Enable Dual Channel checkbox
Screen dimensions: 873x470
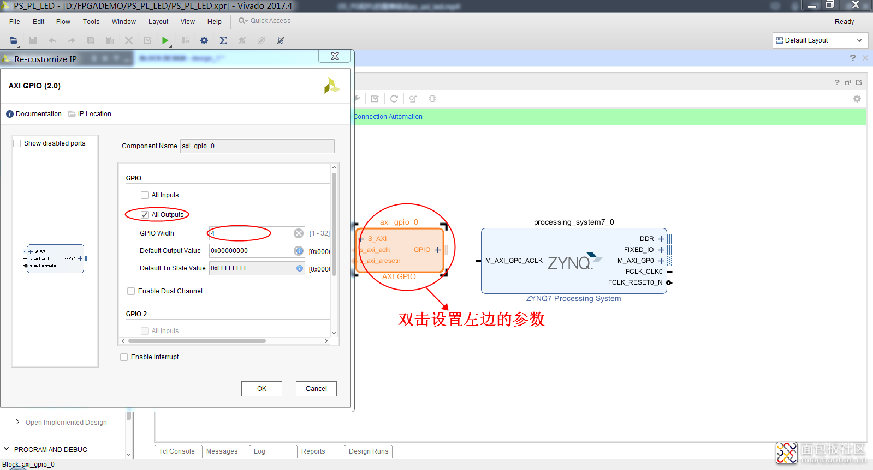pyautogui.click(x=131, y=291)
